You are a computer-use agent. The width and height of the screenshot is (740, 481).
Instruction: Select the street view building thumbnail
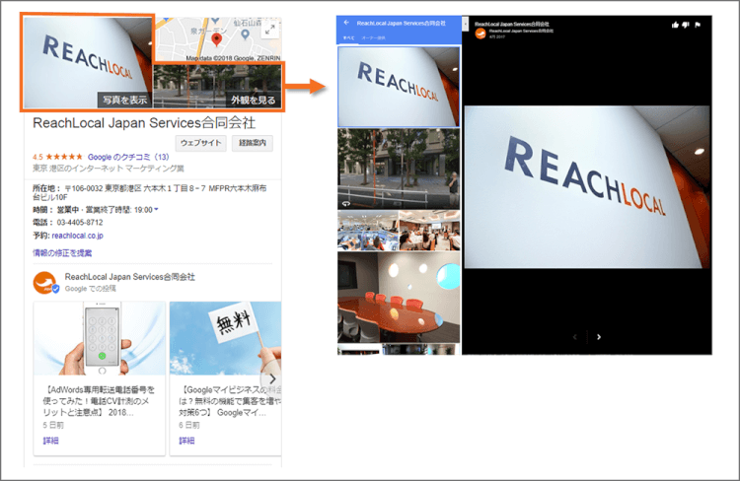pyautogui.click(x=399, y=169)
